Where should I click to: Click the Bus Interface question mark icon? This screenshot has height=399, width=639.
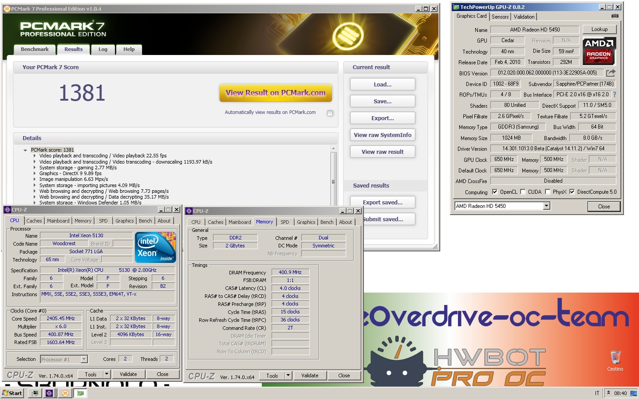615,94
